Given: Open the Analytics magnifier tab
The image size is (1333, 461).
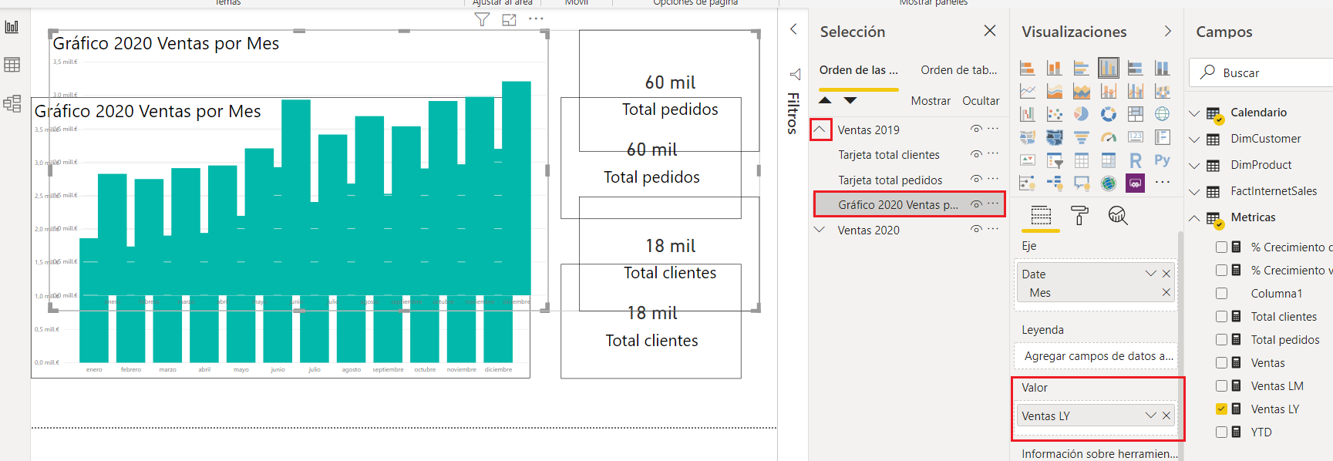Looking at the screenshot, I should point(1118,216).
